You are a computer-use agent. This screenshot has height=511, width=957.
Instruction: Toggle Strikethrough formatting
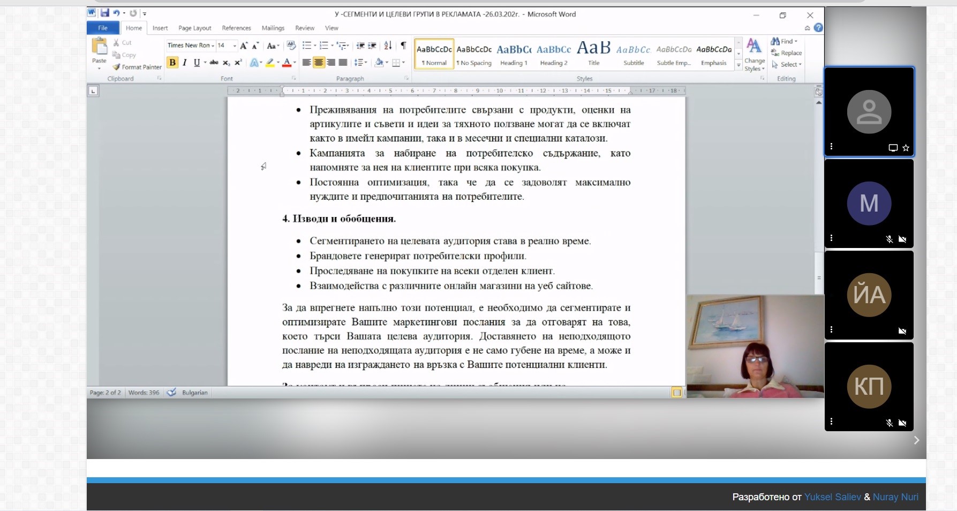pyautogui.click(x=214, y=63)
